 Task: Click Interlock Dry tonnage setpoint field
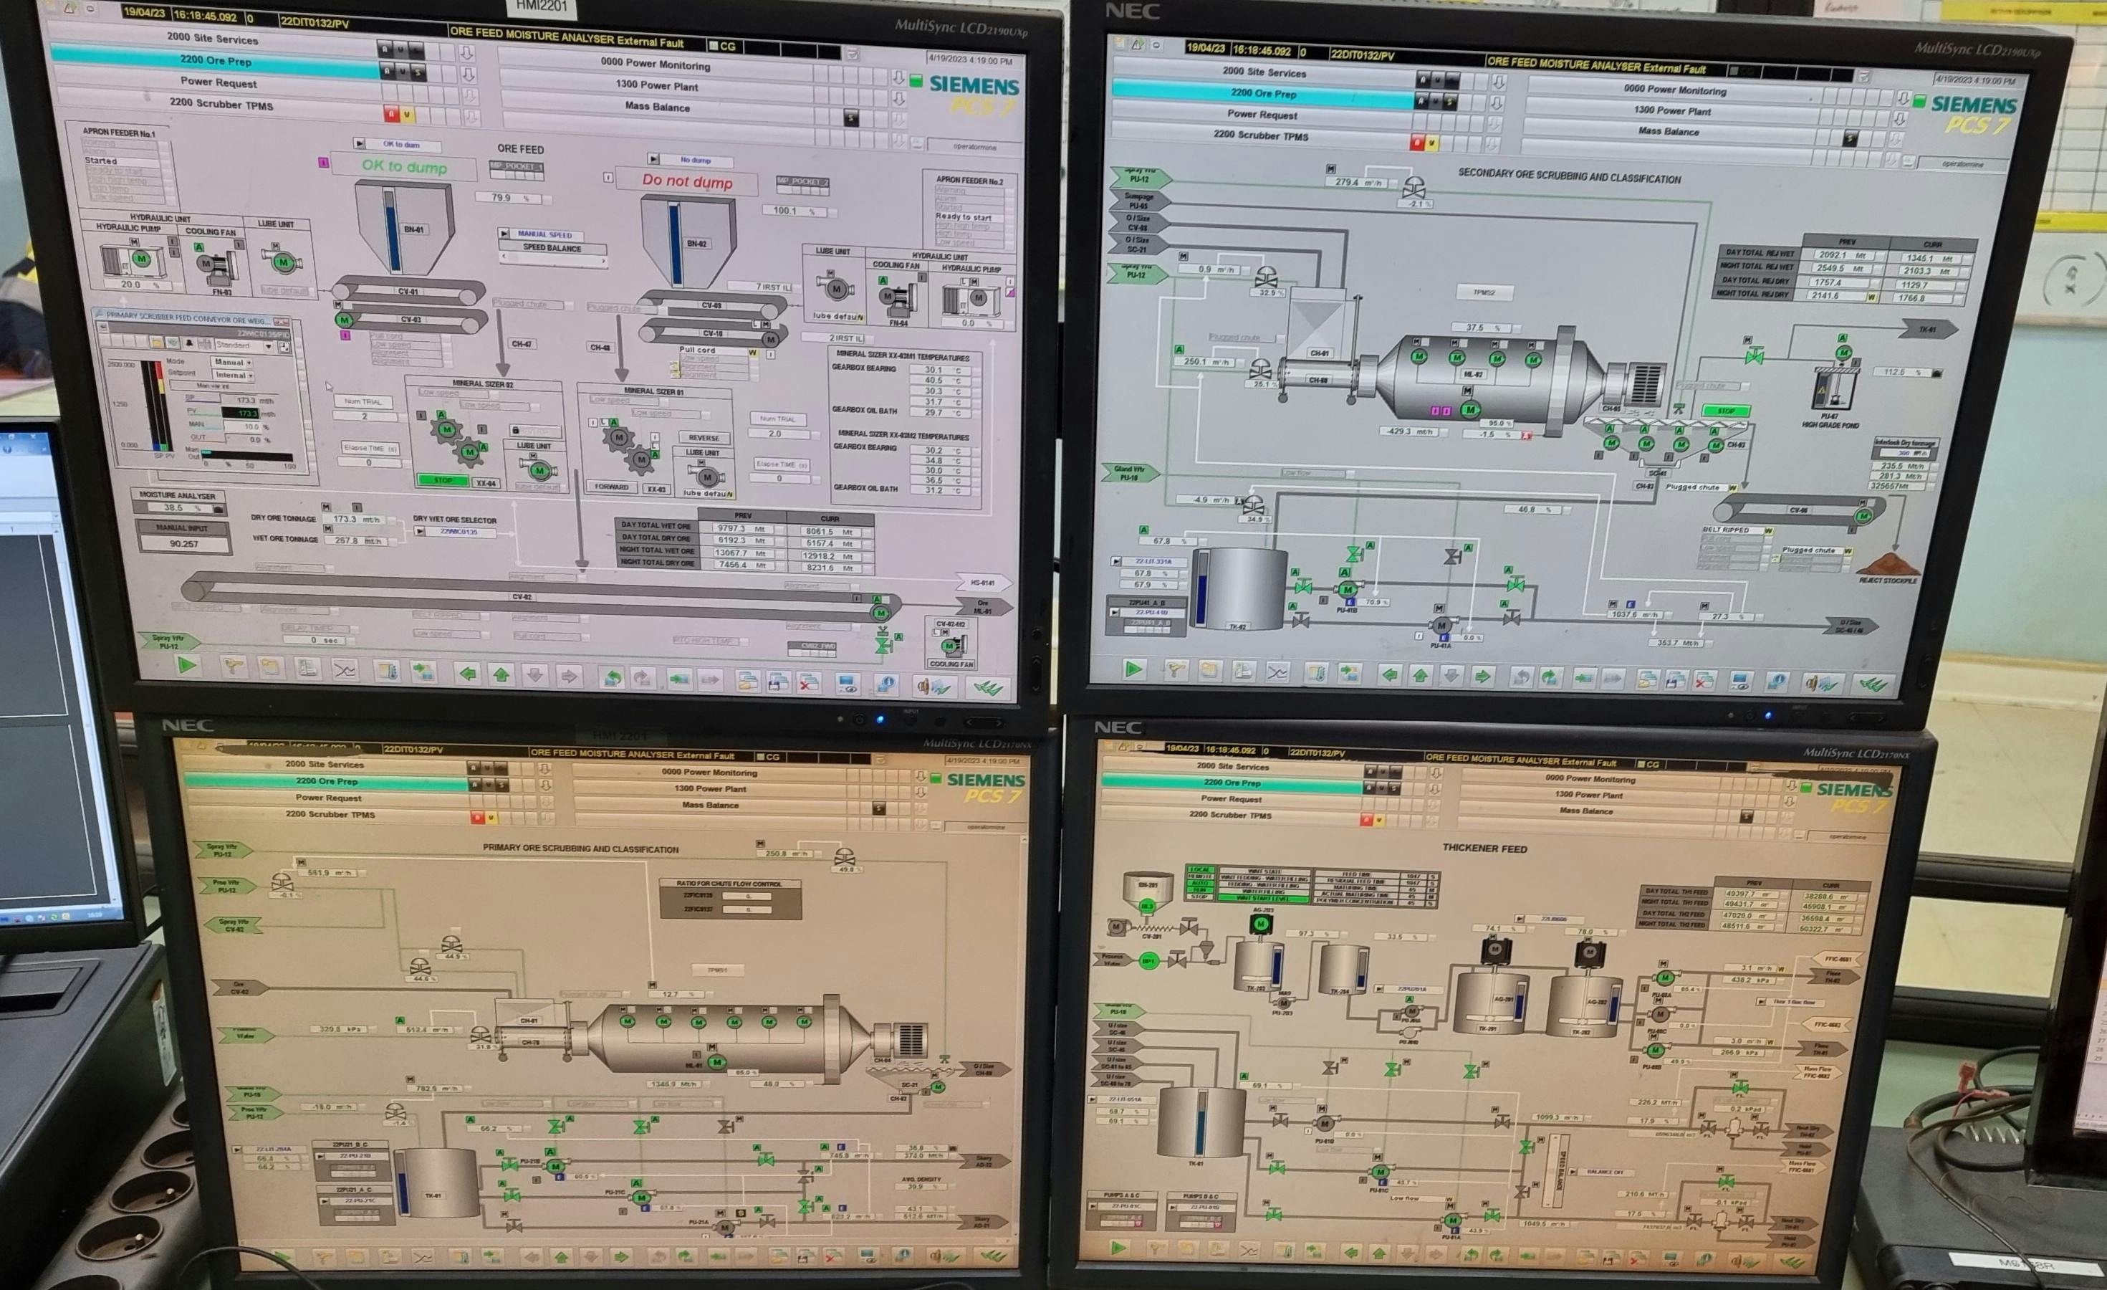point(1906,454)
